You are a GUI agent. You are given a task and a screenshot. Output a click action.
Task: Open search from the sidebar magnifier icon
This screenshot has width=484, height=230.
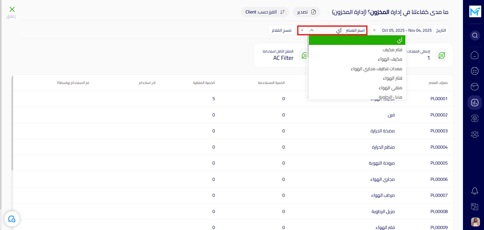[475, 36]
